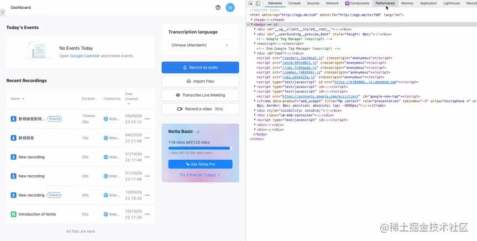Sort recordings by the Name column chevron
Viewport: 477px width, 241px height.
pos(23,98)
